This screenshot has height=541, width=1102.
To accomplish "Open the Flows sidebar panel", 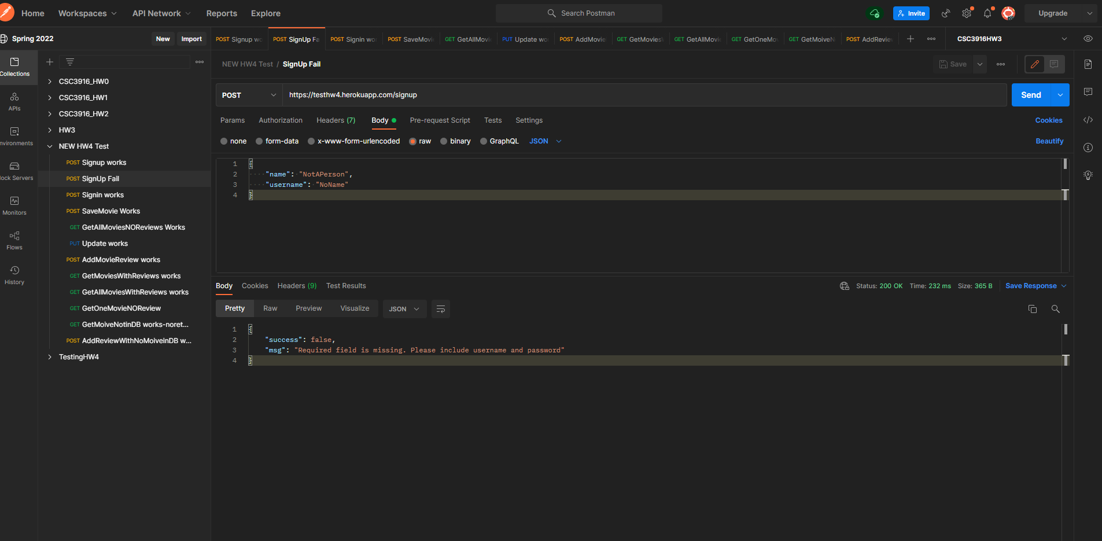I will click(14, 239).
